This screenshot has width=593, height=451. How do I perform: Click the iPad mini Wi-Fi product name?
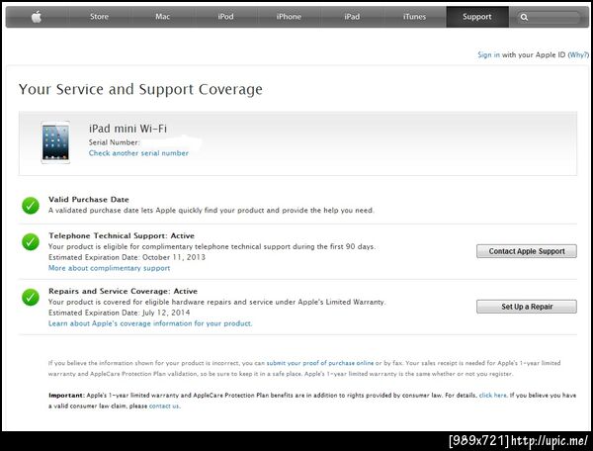127,129
